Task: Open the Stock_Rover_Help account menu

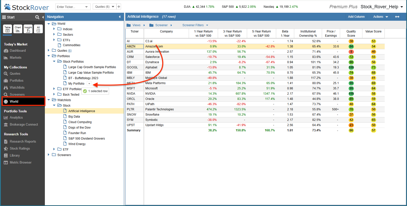Action: click(382, 7)
